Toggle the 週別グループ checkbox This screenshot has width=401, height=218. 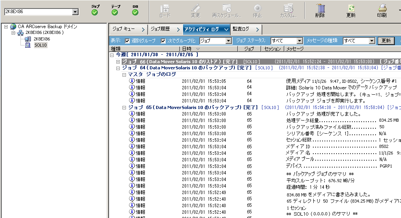127,41
